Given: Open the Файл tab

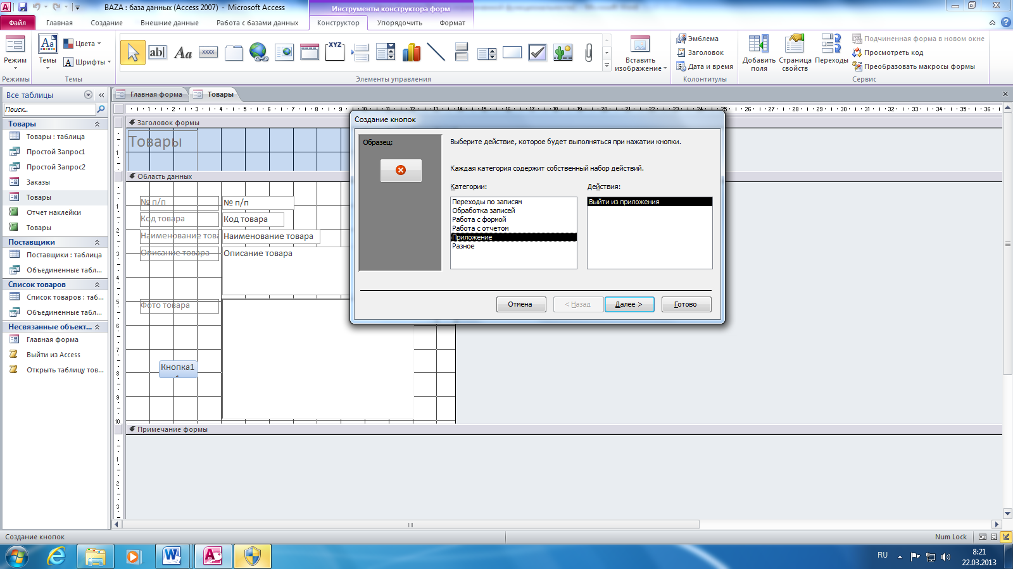Looking at the screenshot, I should [18, 23].
